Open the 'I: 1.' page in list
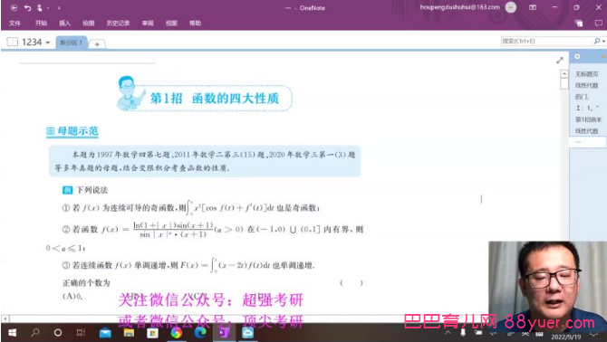Viewport: 607px width, 342px height. 587,109
